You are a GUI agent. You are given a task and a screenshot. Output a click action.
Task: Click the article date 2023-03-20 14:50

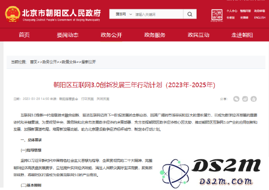click(x=36, y=99)
